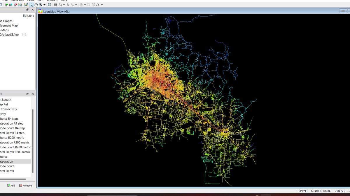350x196 pixels.
Task: Select the pencil drawing tool
Action: [x=68, y=5]
